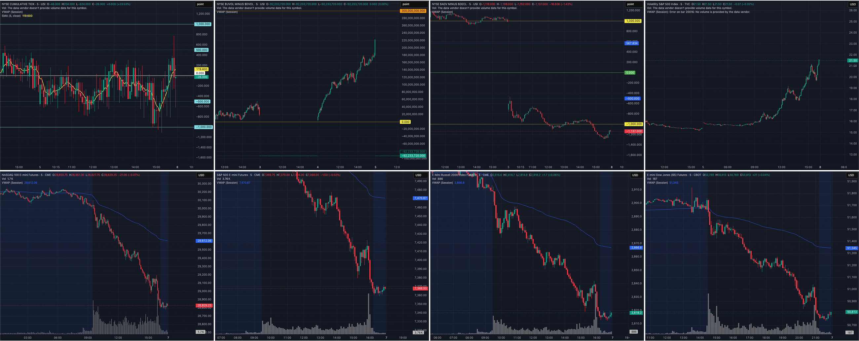This screenshot has width=859, height=341.
Task: Click the 06:00 time label on Volatility chart axis
Action: click(728, 167)
